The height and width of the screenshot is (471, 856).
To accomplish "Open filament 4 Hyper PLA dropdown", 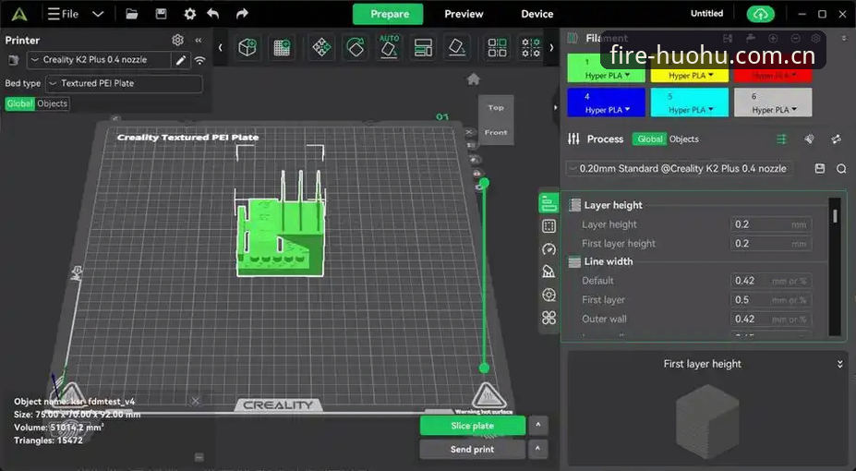I will pos(607,110).
